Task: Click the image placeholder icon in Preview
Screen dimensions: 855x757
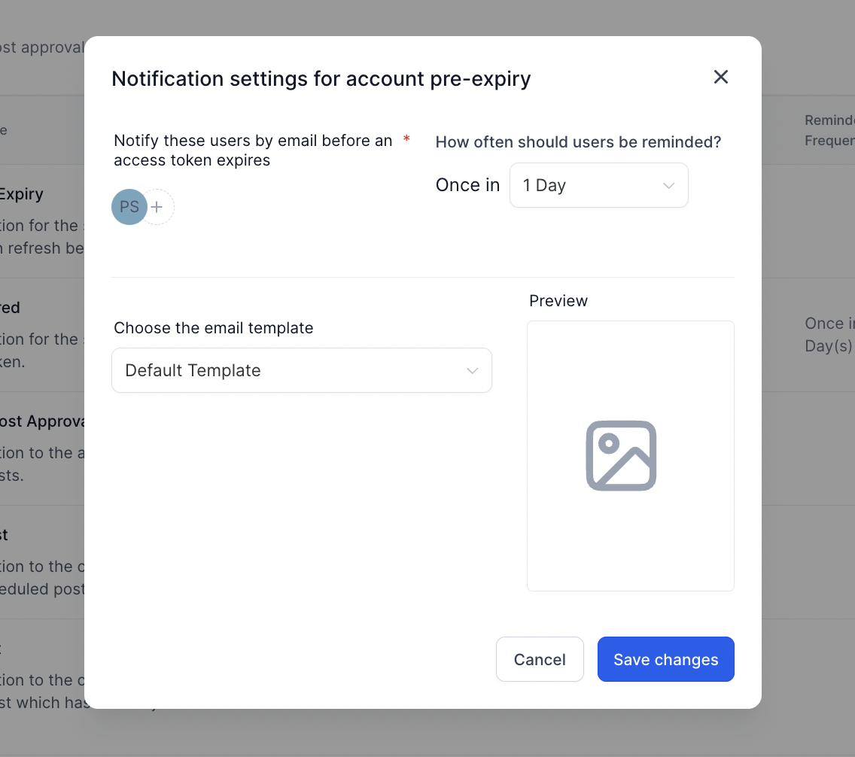Action: click(x=621, y=455)
